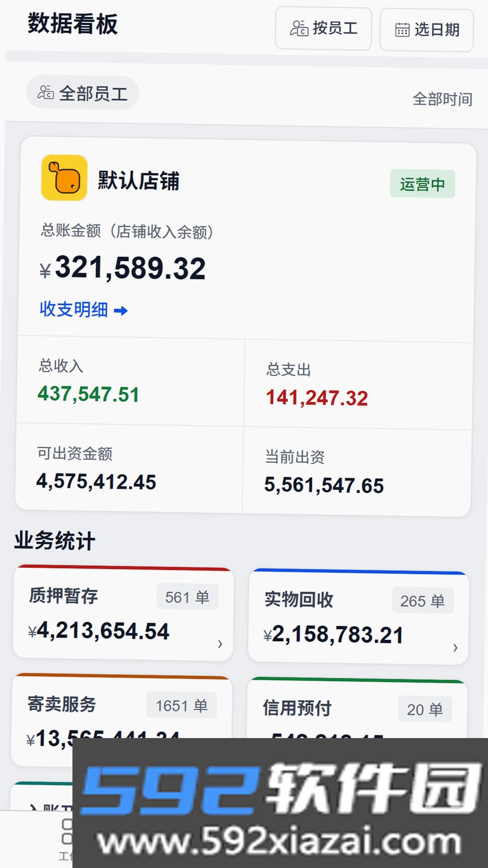This screenshot has width=488, height=868.
Task: Click the 默认店铺 store logo icon
Action: [64, 178]
